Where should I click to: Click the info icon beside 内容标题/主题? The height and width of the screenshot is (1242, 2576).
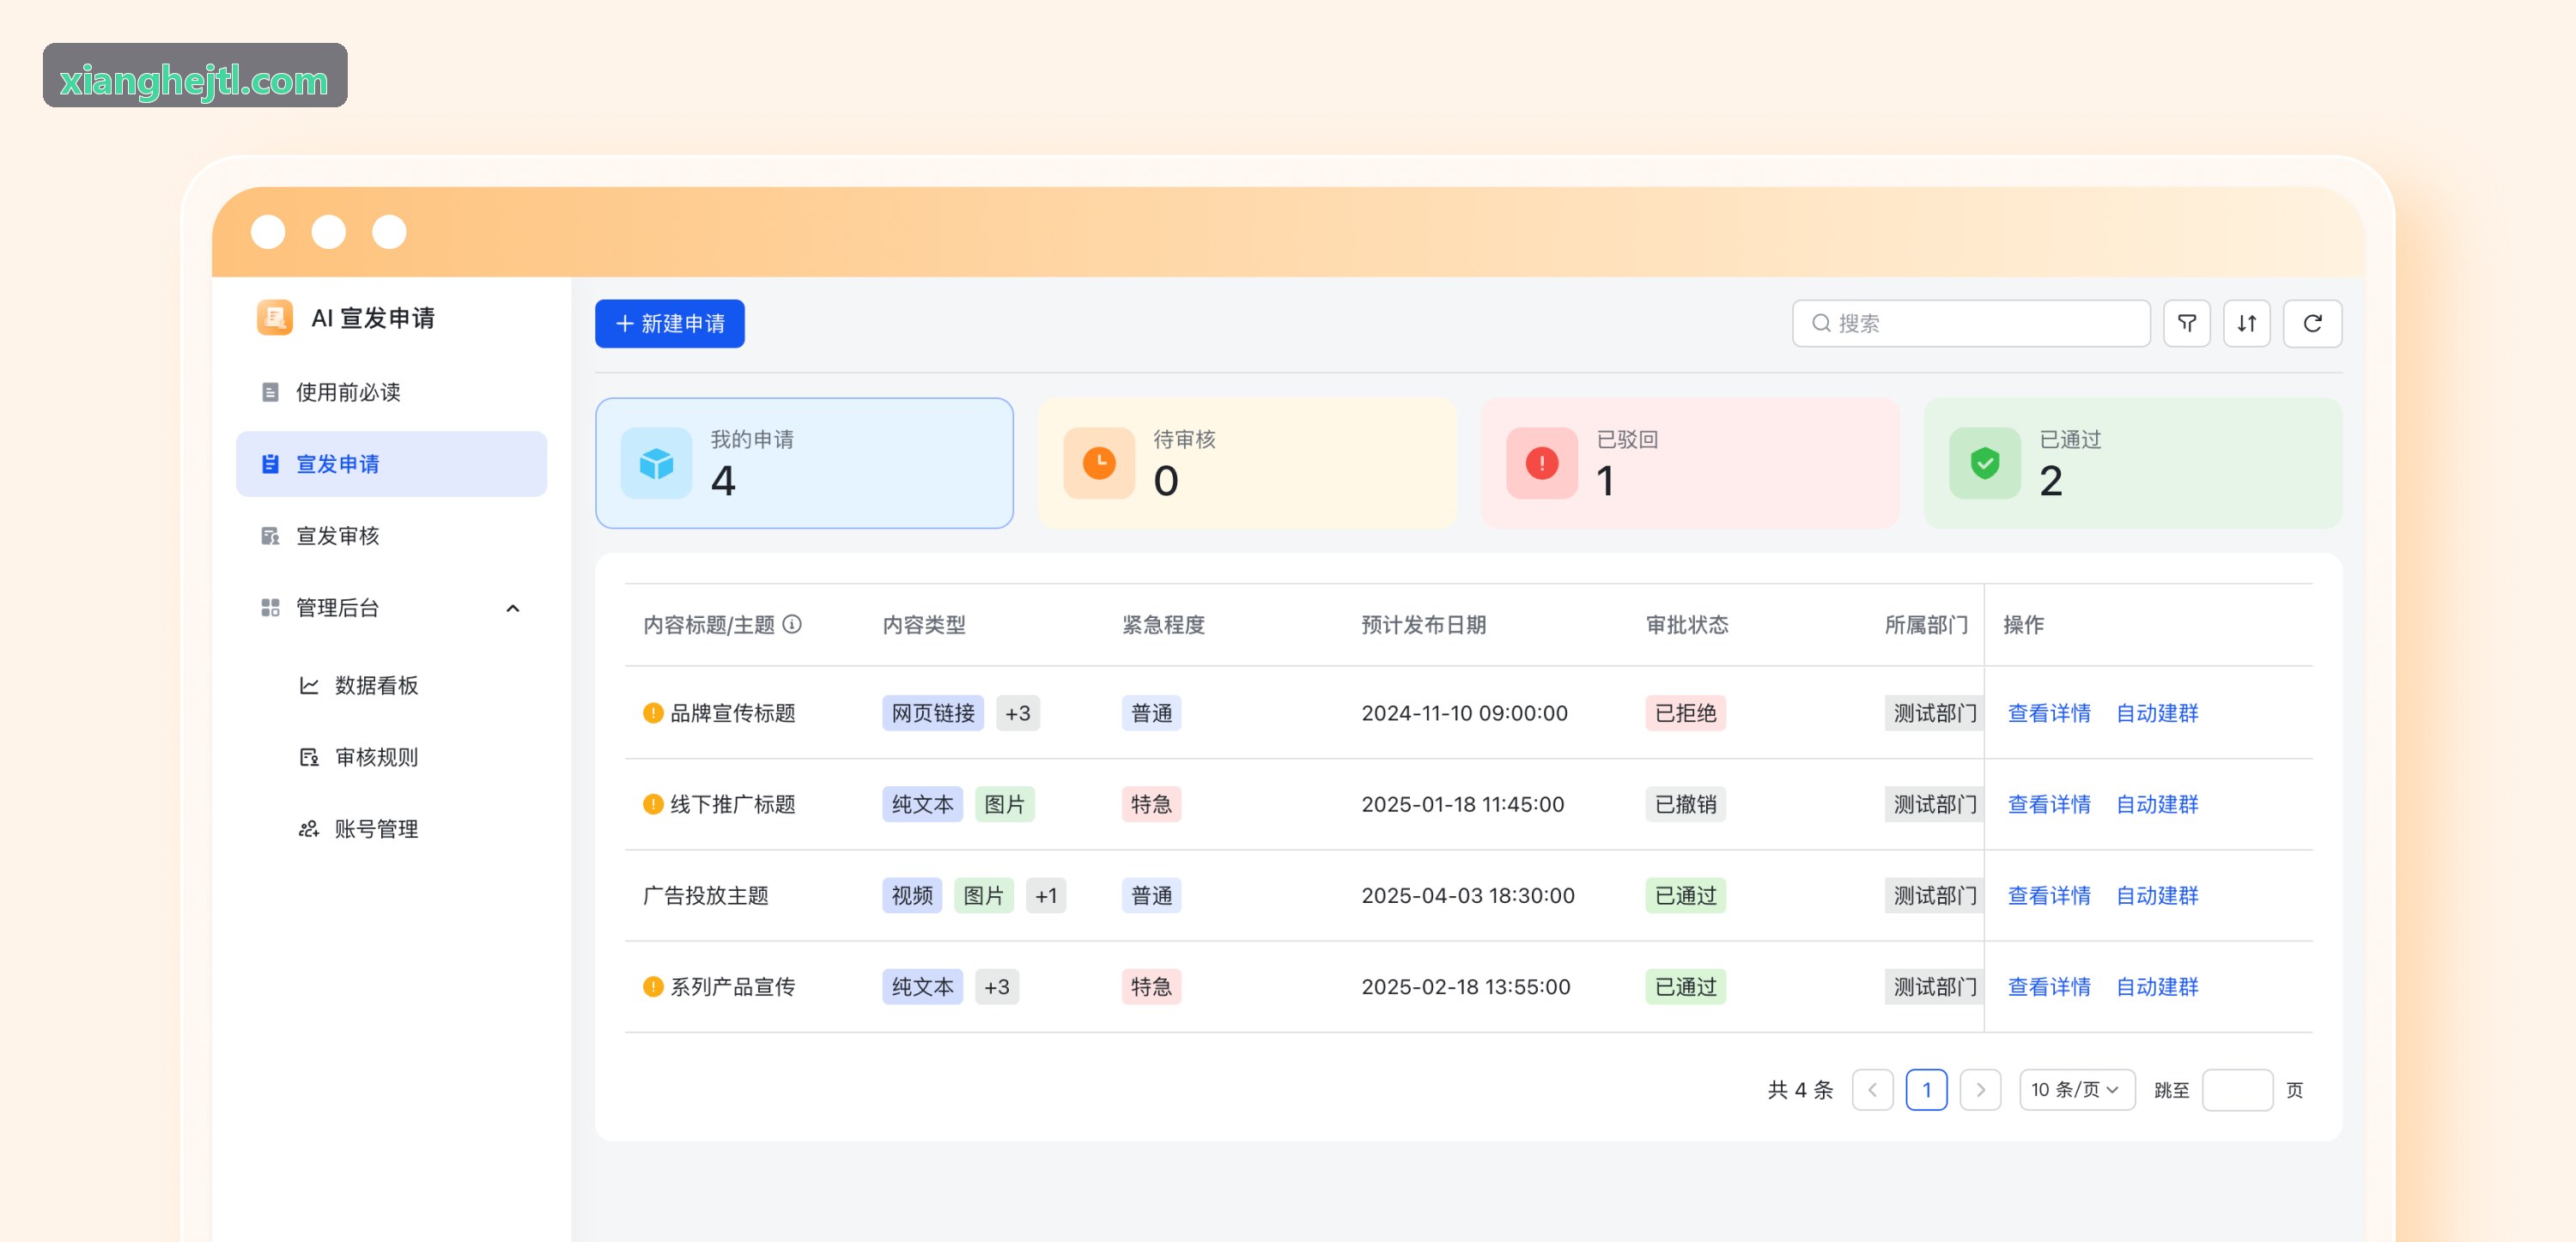tap(792, 624)
